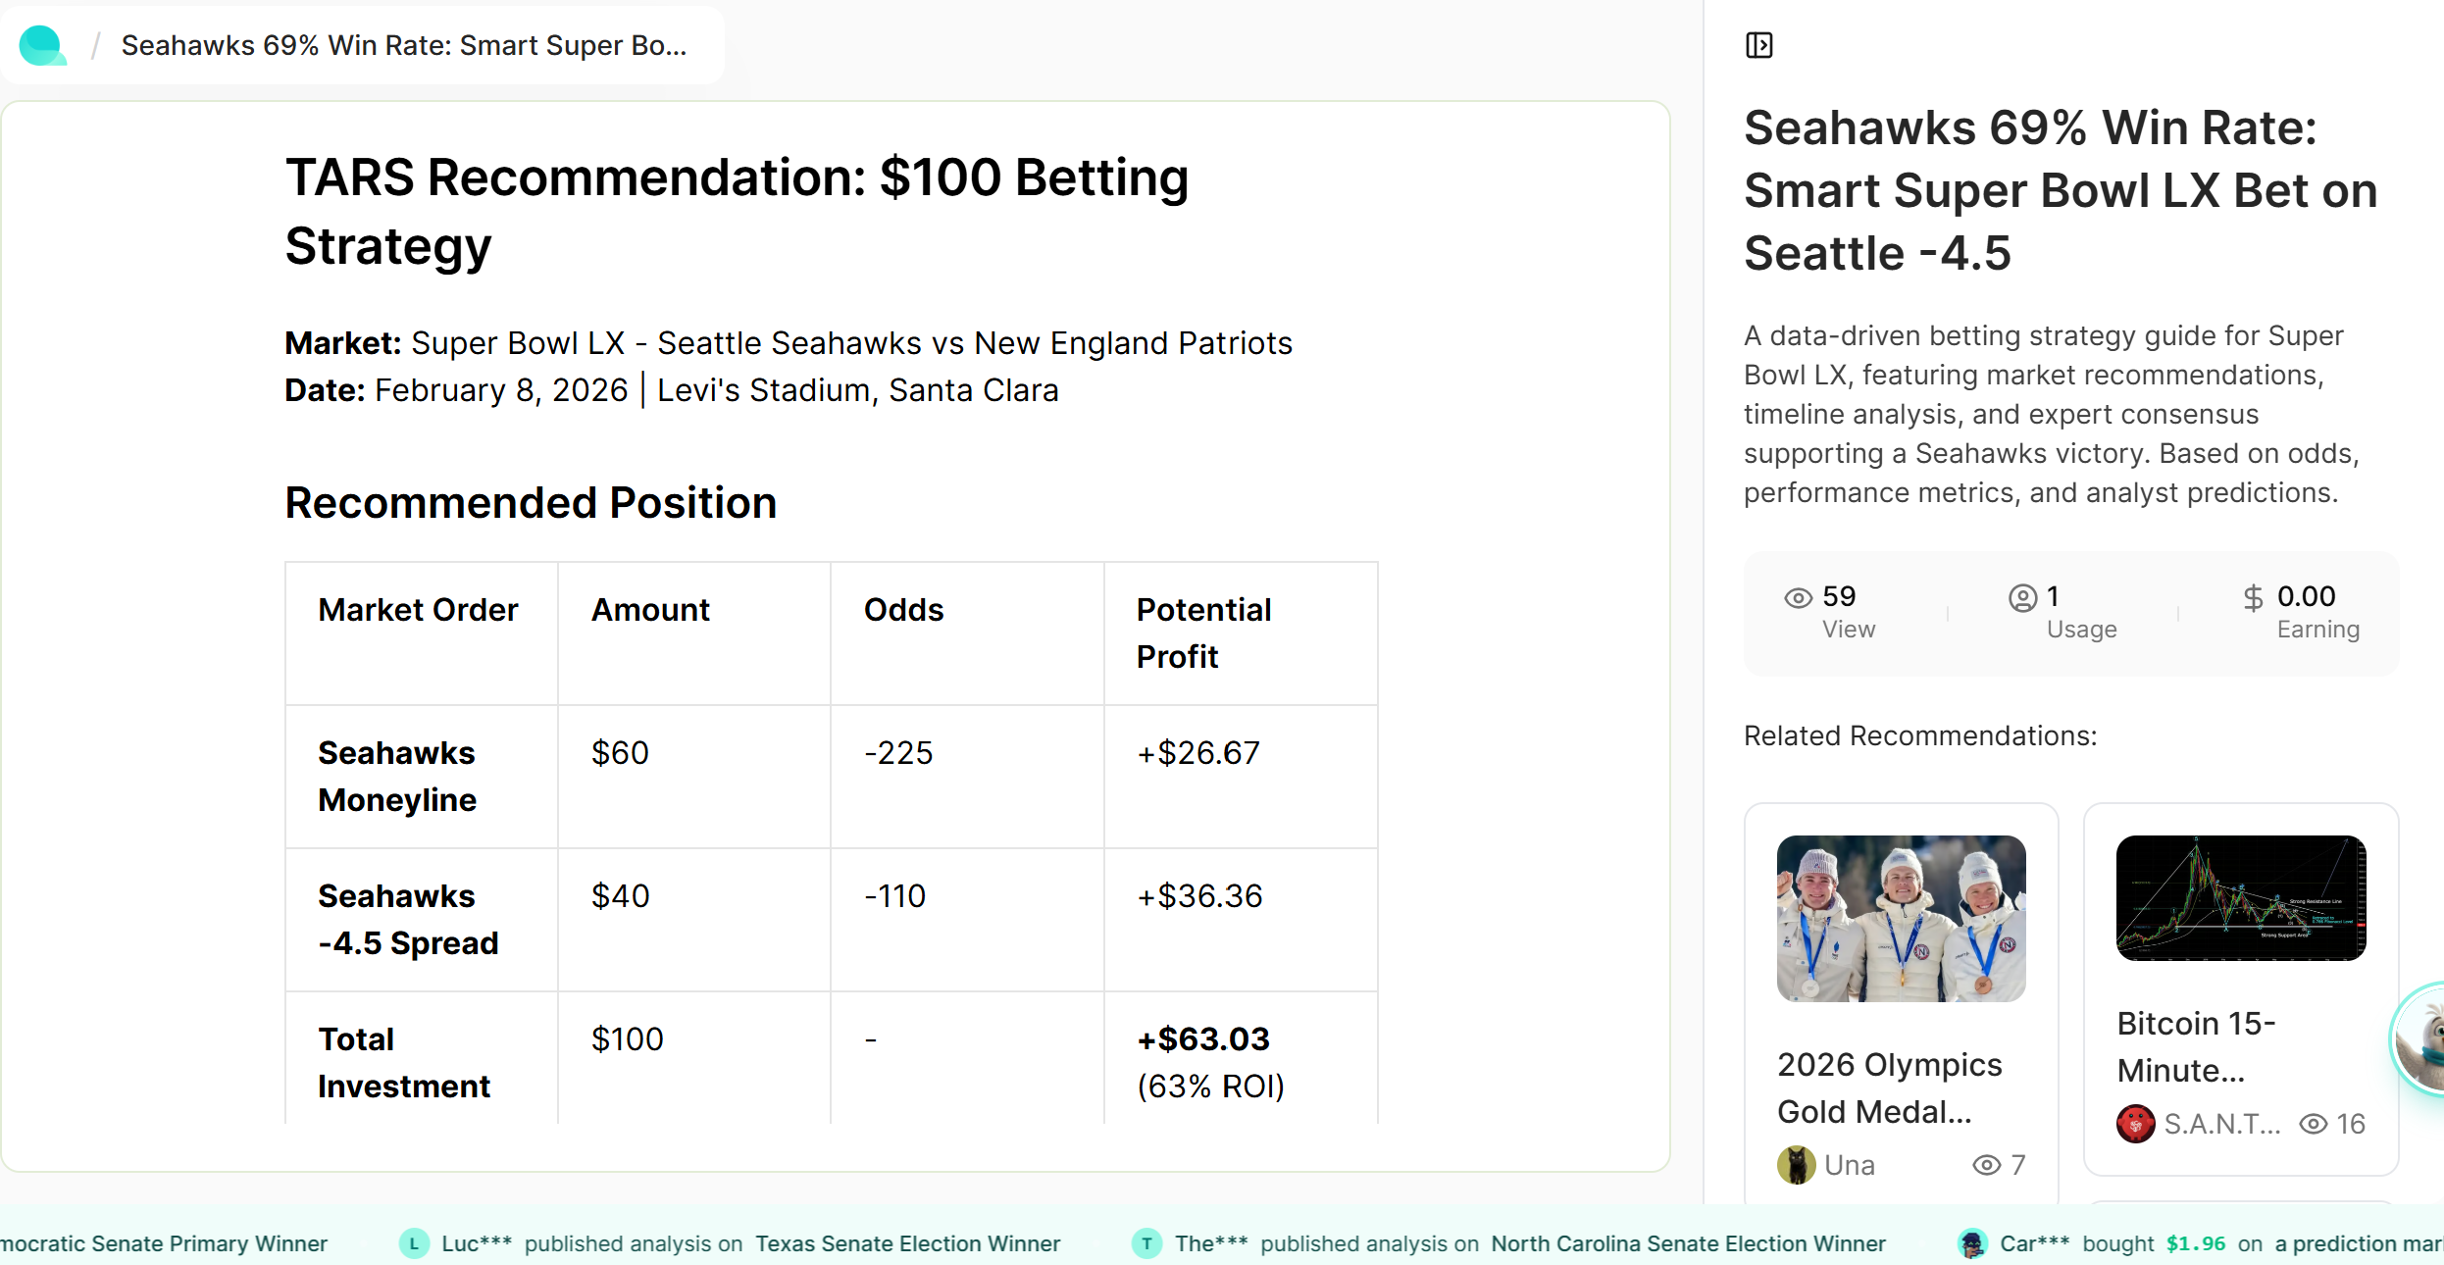2444x1265 pixels.
Task: Click the usage person icon
Action: pos(2022,598)
